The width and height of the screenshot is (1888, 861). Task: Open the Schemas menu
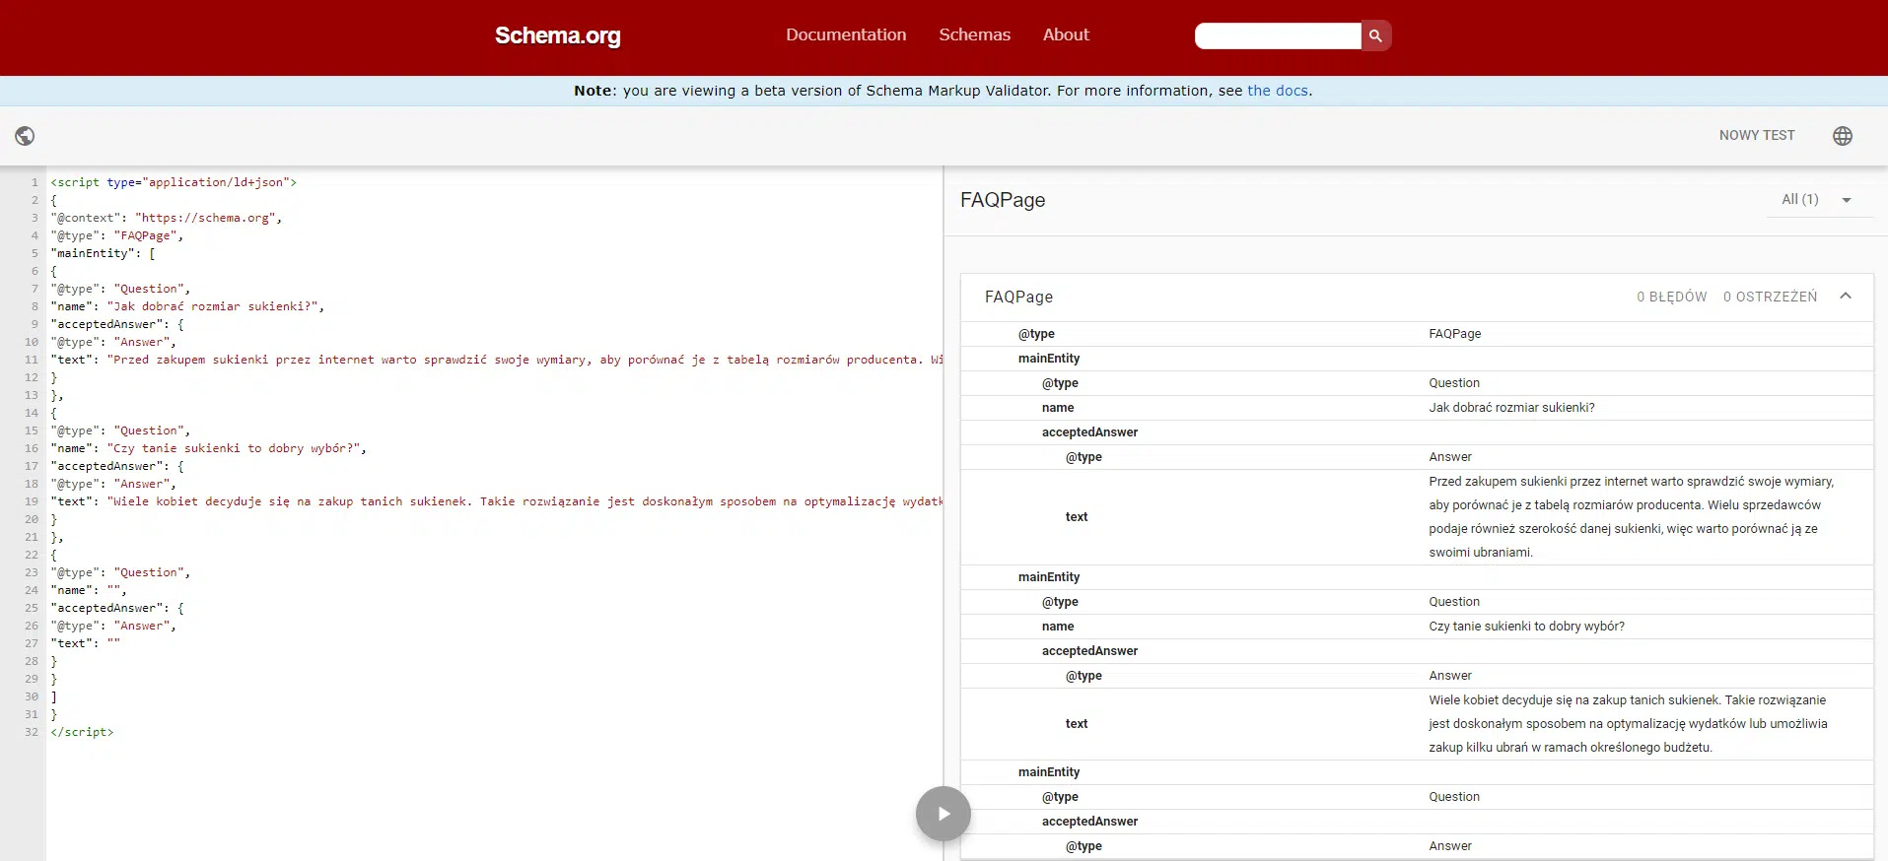click(974, 34)
